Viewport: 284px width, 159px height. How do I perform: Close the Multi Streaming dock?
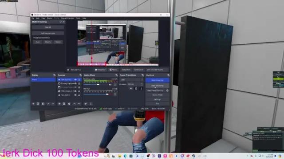[64, 22]
